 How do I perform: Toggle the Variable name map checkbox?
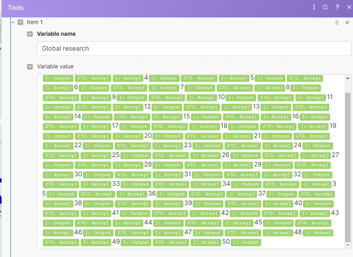(30, 34)
